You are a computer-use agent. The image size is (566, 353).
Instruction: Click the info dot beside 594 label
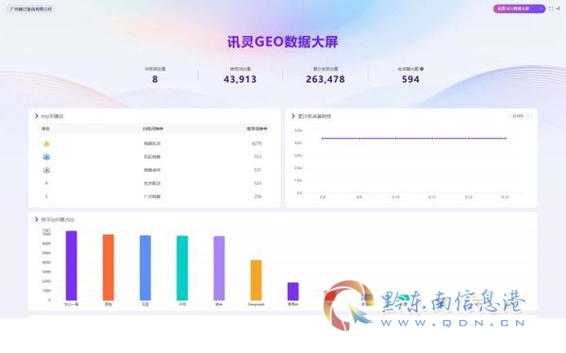tap(422, 69)
